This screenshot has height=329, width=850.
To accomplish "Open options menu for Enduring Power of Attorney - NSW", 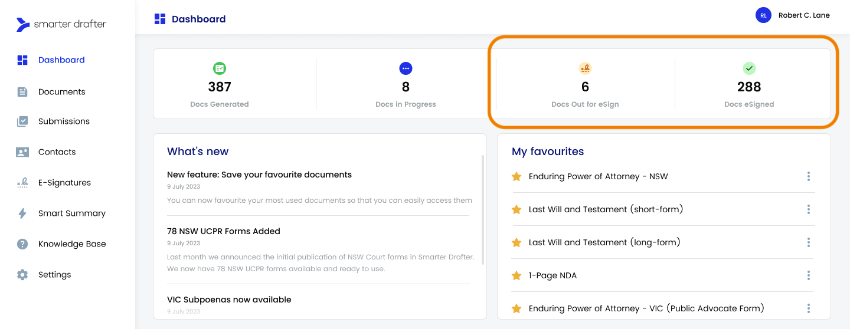I will (808, 176).
